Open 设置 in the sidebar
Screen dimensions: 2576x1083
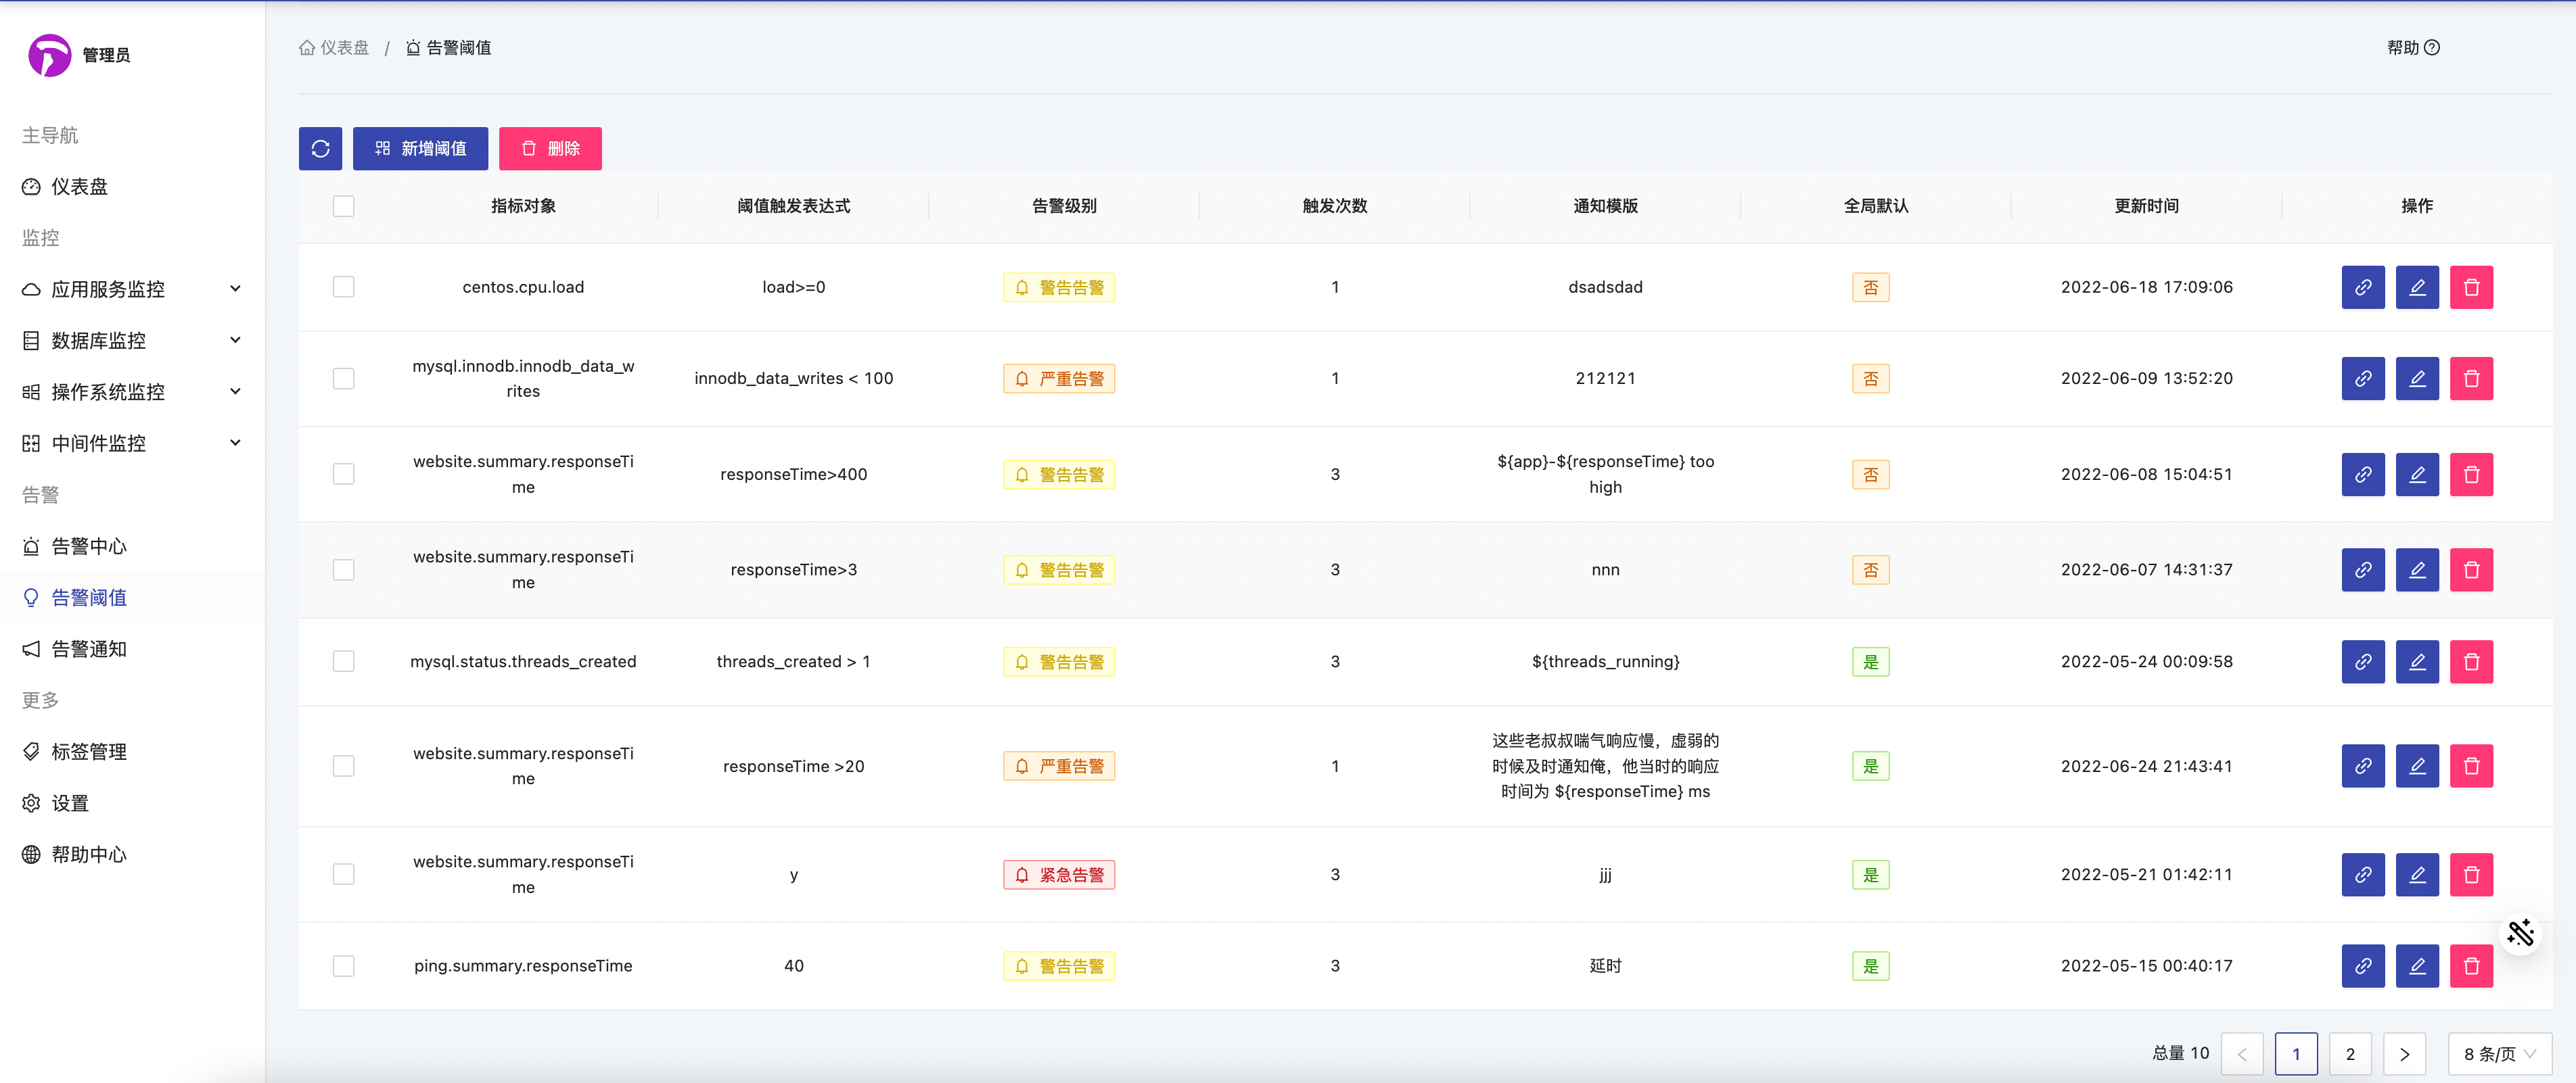point(132,803)
